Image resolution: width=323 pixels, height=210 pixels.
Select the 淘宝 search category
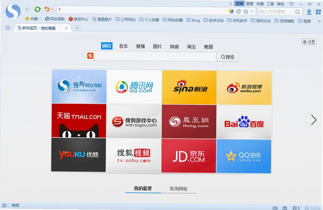[191, 47]
